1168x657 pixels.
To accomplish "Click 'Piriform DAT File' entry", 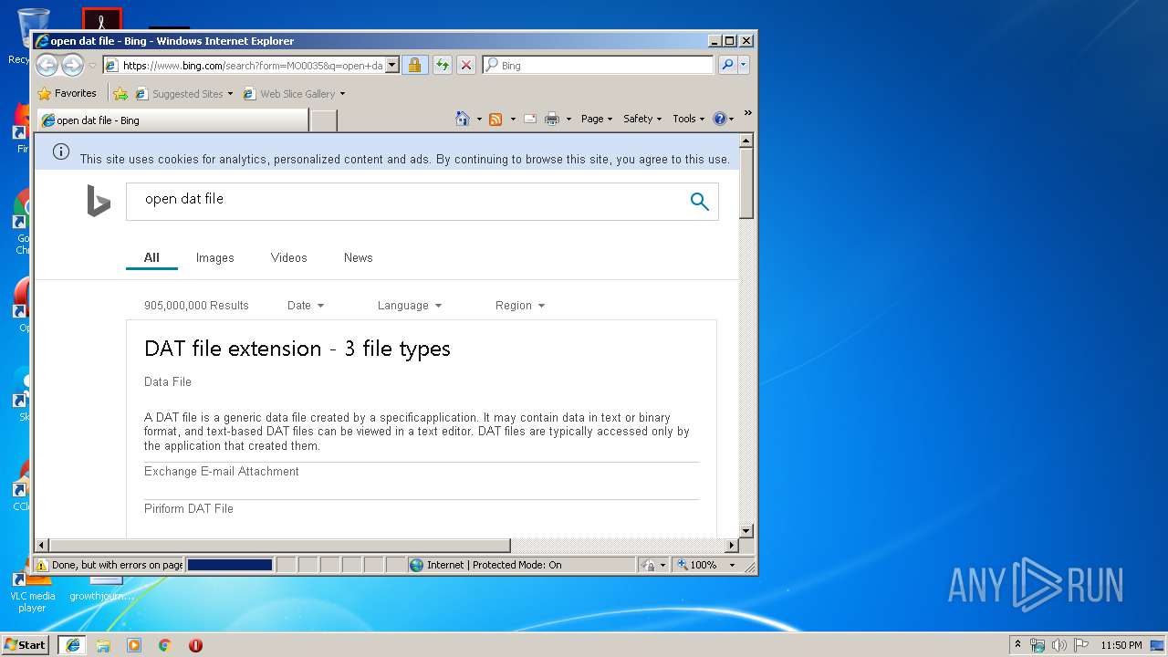I will click(189, 509).
